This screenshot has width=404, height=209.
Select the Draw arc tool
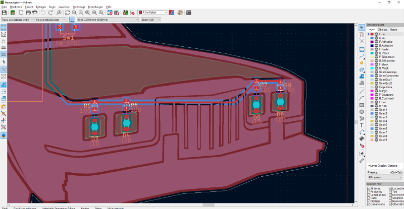pyautogui.click(x=362, y=99)
